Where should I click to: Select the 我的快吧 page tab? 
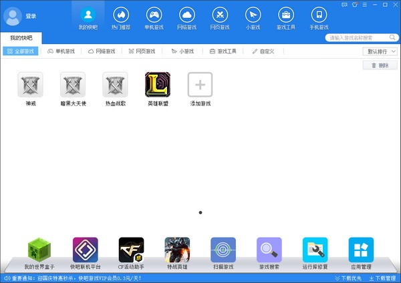point(21,38)
